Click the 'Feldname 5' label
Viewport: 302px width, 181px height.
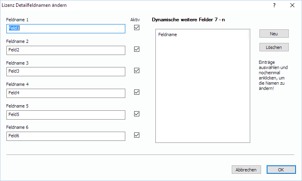(x=17, y=106)
